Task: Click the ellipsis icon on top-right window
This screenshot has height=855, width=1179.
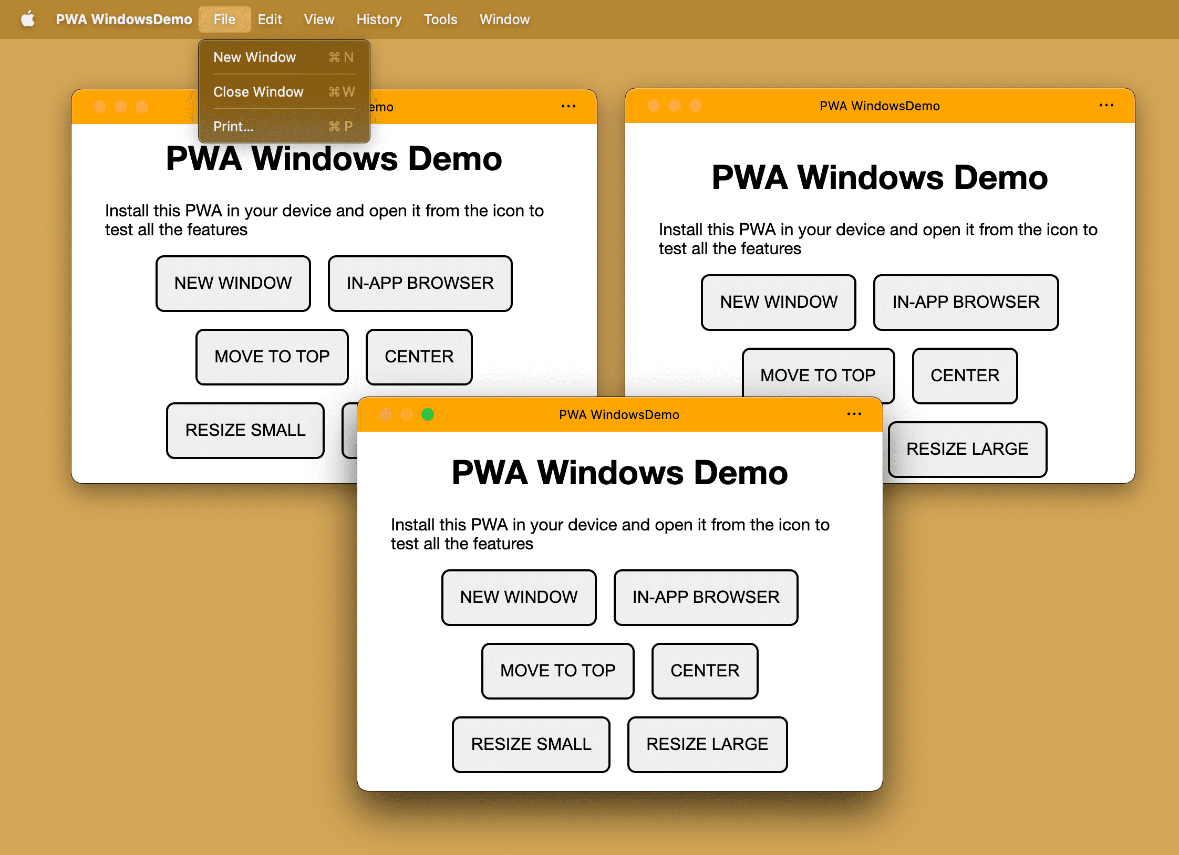Action: tap(1108, 106)
